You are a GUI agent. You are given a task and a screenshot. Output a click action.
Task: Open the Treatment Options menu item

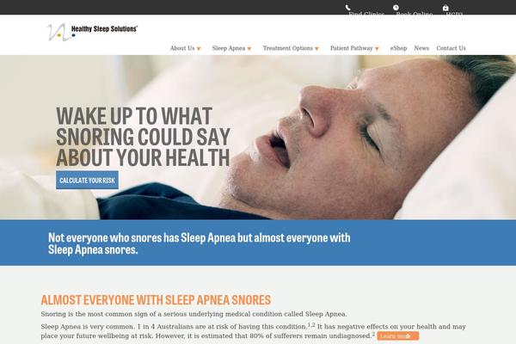[x=288, y=48]
